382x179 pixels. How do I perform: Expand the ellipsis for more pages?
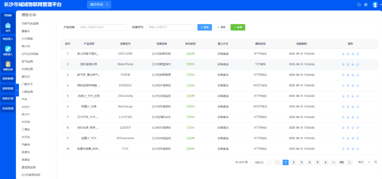(x=333, y=162)
